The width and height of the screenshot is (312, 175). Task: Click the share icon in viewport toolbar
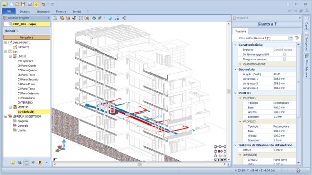124,18
